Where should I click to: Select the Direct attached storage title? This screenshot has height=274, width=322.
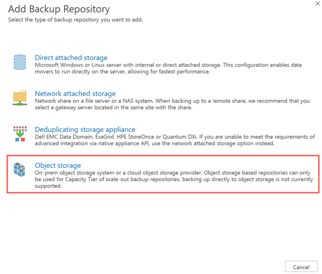pos(71,58)
